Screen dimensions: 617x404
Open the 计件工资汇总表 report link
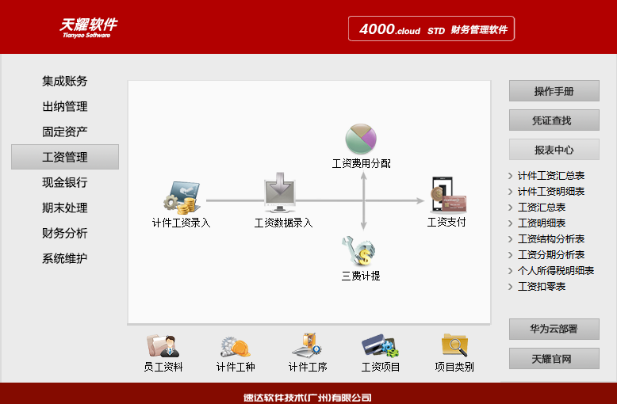[x=551, y=176]
